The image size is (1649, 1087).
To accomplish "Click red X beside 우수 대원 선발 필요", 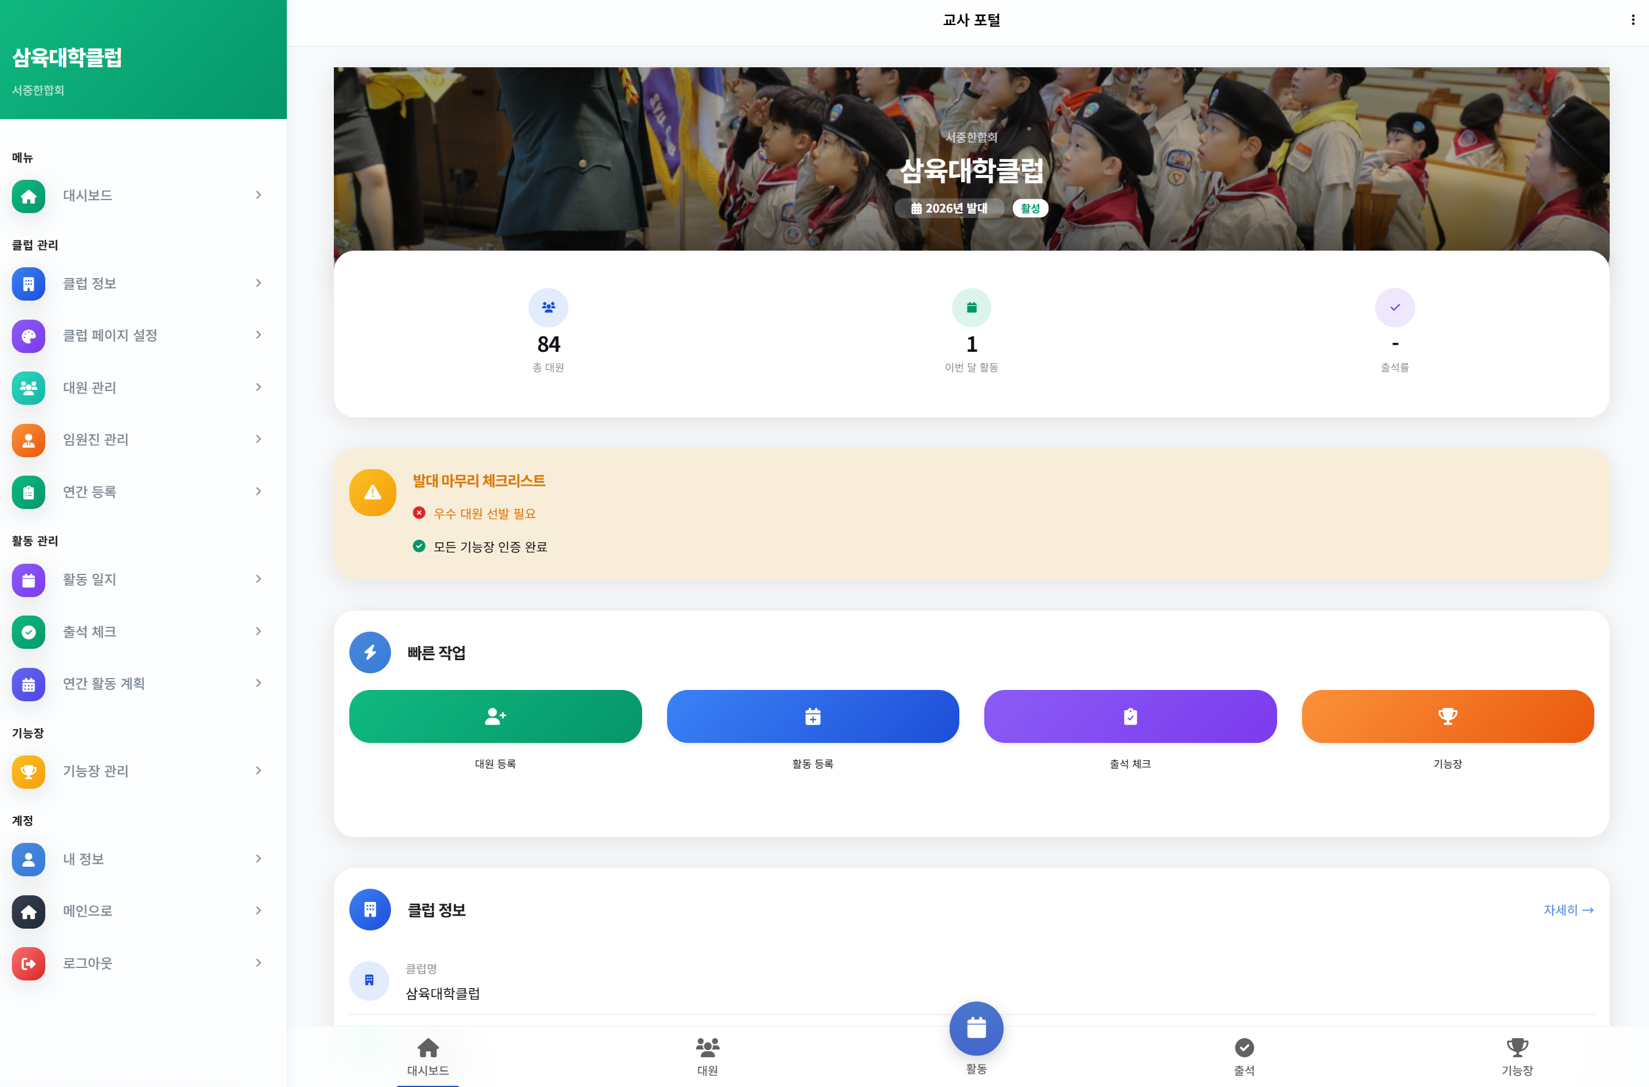I will coord(418,513).
